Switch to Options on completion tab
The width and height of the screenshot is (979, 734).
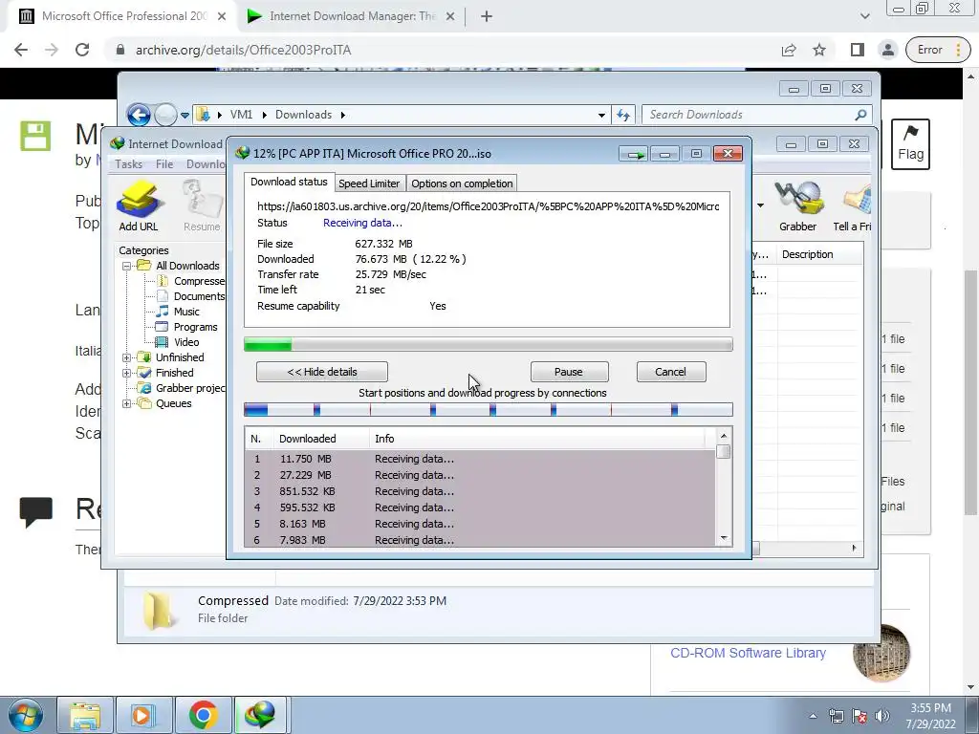pyautogui.click(x=462, y=183)
